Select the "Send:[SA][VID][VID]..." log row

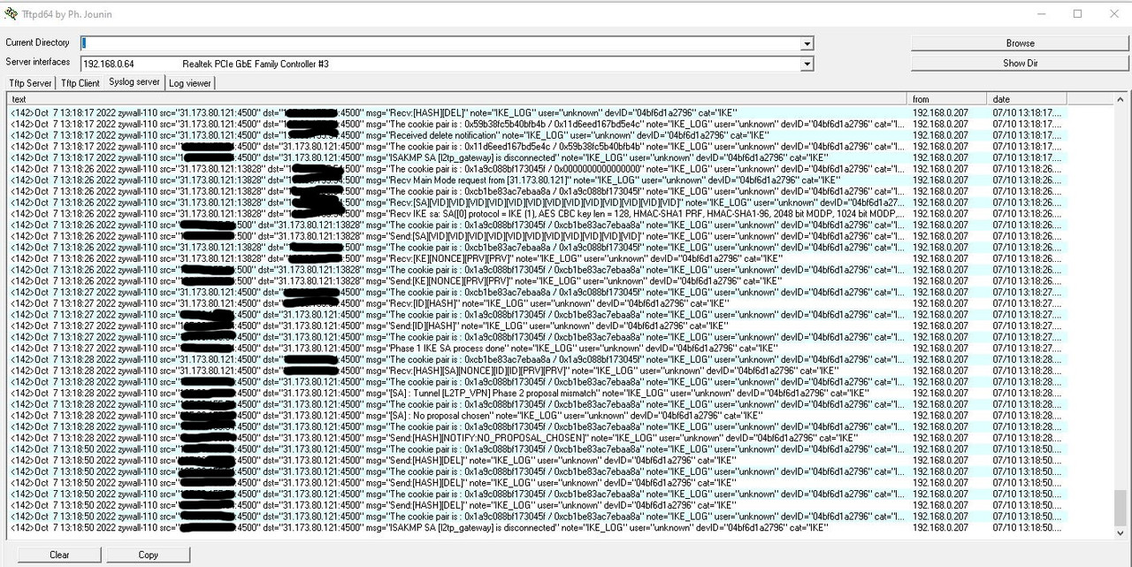coord(537,236)
